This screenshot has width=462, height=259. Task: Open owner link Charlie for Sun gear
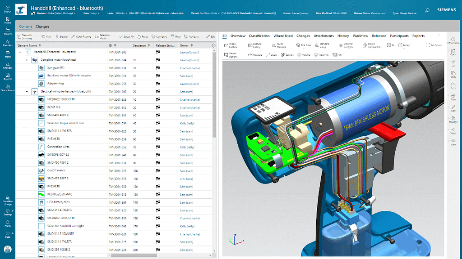point(190,68)
